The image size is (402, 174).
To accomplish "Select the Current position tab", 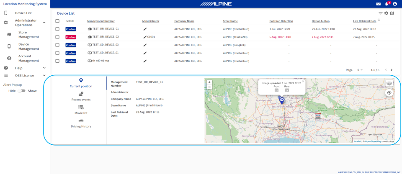I will (81, 83).
